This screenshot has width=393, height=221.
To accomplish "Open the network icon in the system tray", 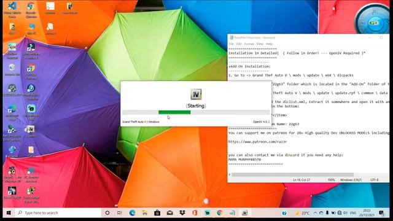I will coord(340,213).
